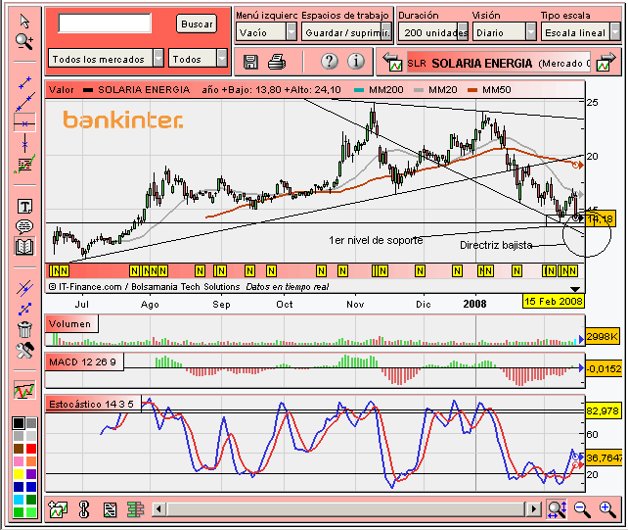
Task: Click small black triangle below price chart
Action: pos(575,289)
